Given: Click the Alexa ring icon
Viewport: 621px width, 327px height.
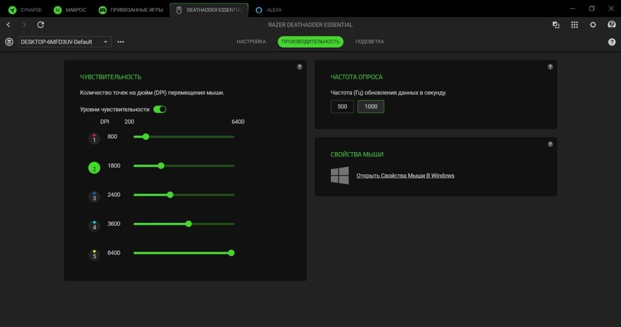Looking at the screenshot, I should pos(259,10).
